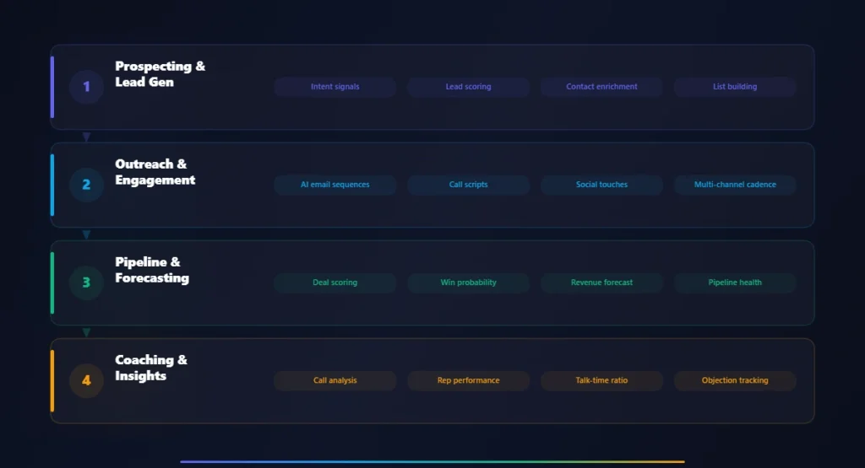Click the number 4 step circle
This screenshot has width=865, height=468.
click(87, 380)
